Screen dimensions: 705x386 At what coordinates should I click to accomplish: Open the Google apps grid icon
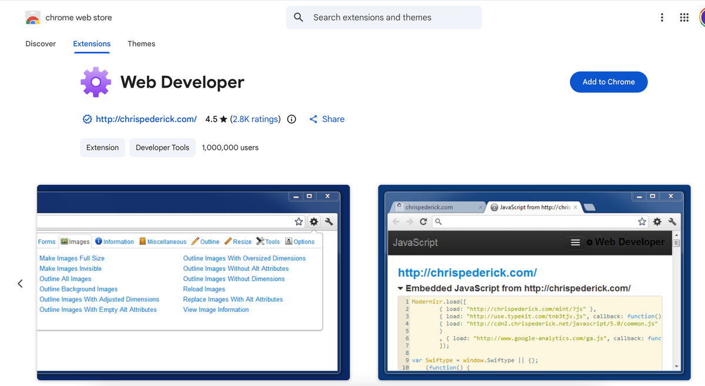(684, 17)
